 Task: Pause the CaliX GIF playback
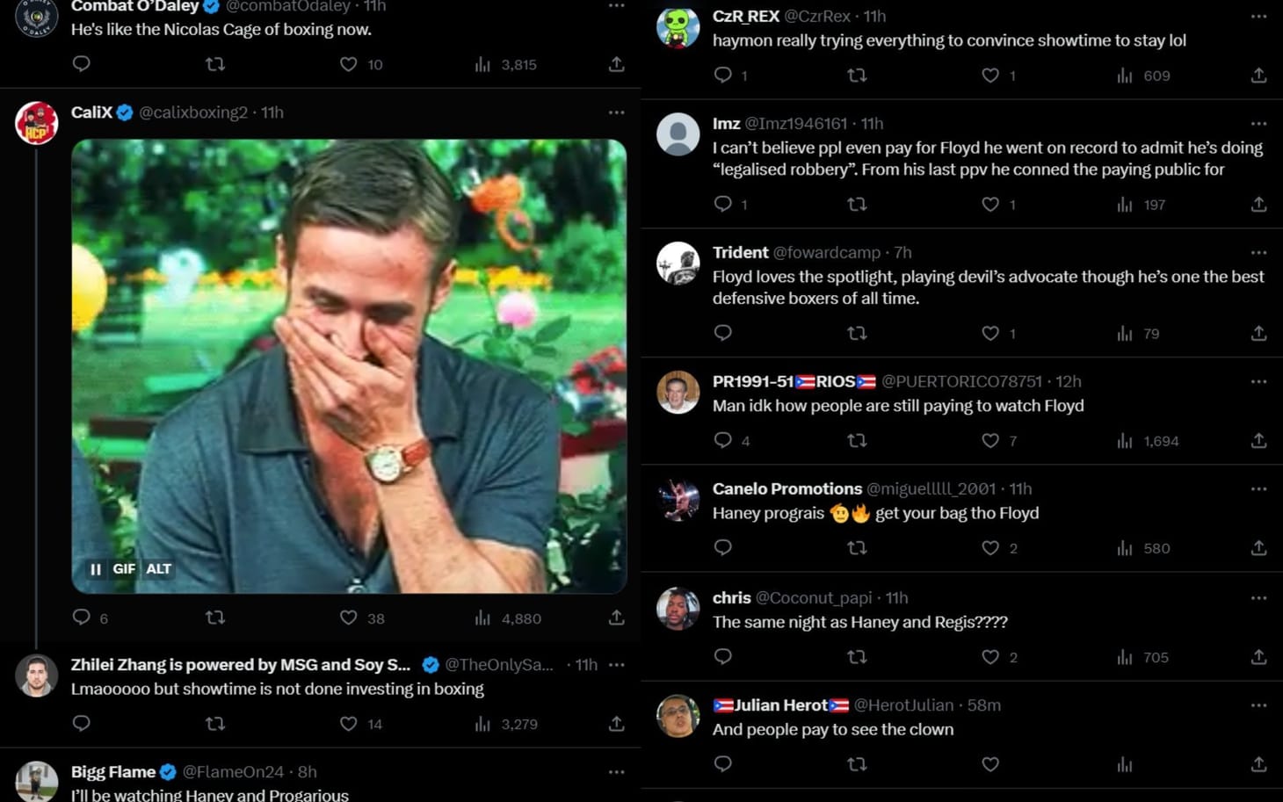96,569
